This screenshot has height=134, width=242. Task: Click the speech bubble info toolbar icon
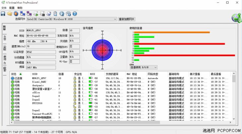pos(68,14)
